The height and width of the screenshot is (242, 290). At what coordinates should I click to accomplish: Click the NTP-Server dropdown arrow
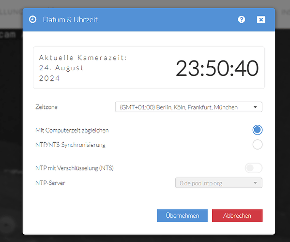click(x=255, y=183)
